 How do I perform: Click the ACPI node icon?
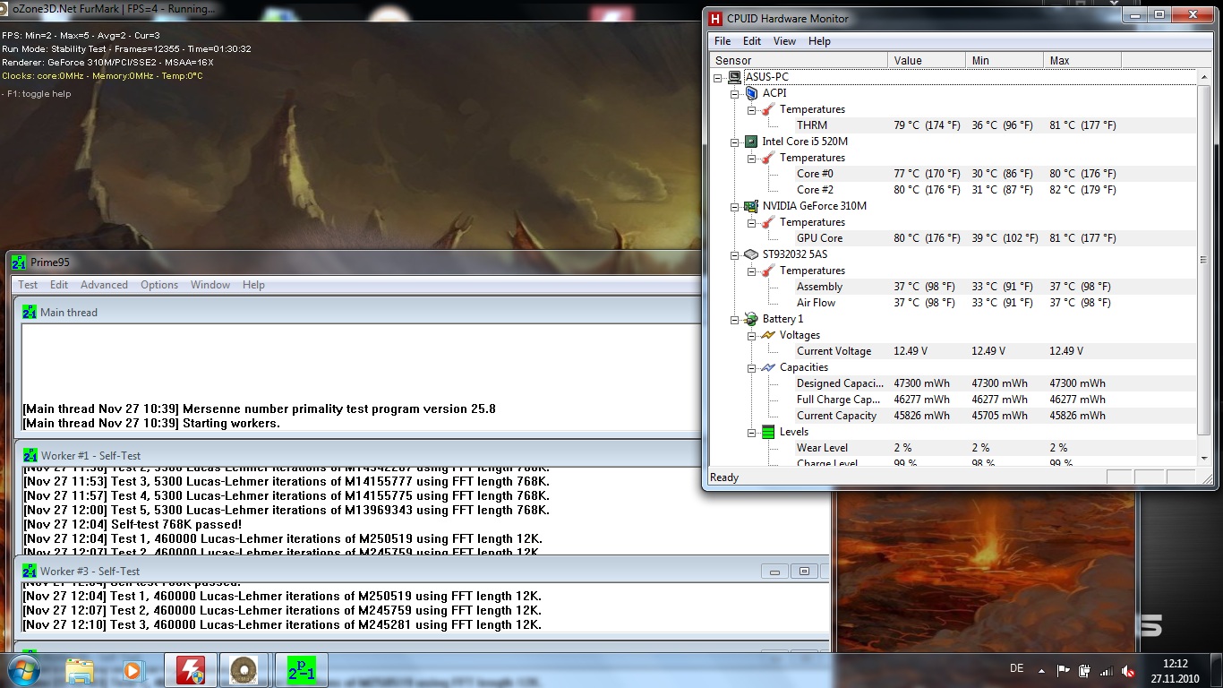point(751,93)
